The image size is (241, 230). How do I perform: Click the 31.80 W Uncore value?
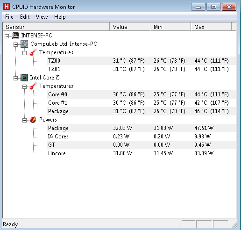click(123, 153)
